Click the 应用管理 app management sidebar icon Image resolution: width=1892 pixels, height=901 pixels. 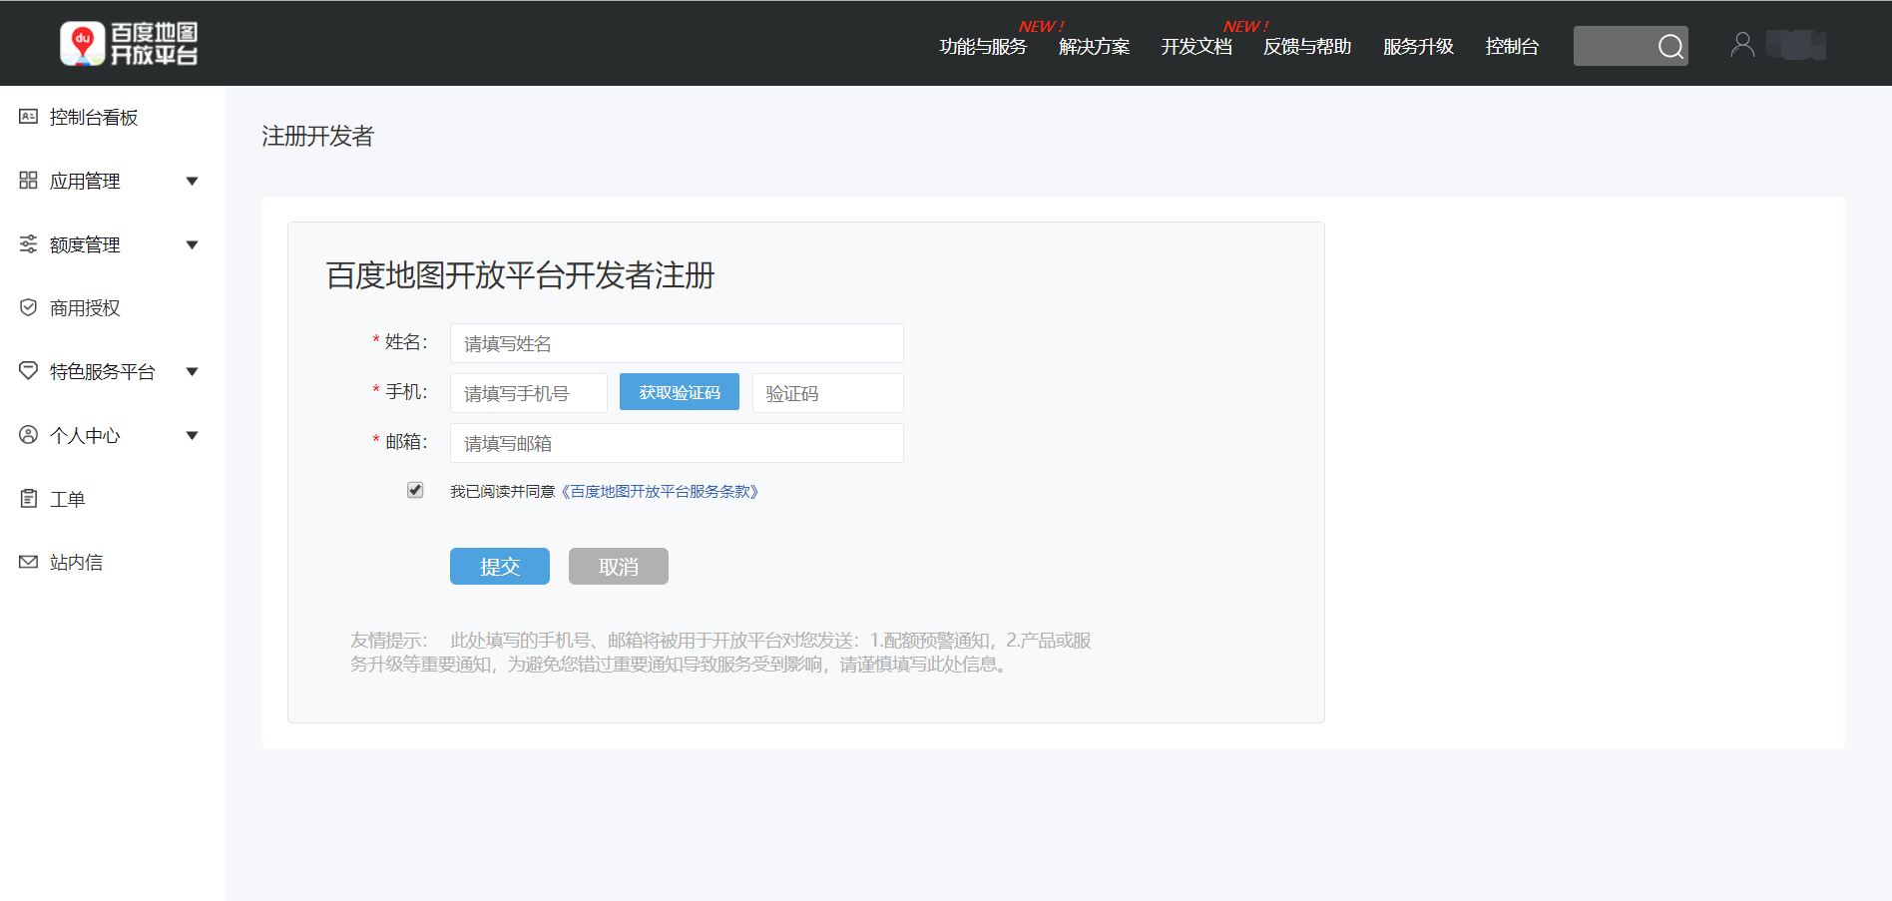point(29,181)
